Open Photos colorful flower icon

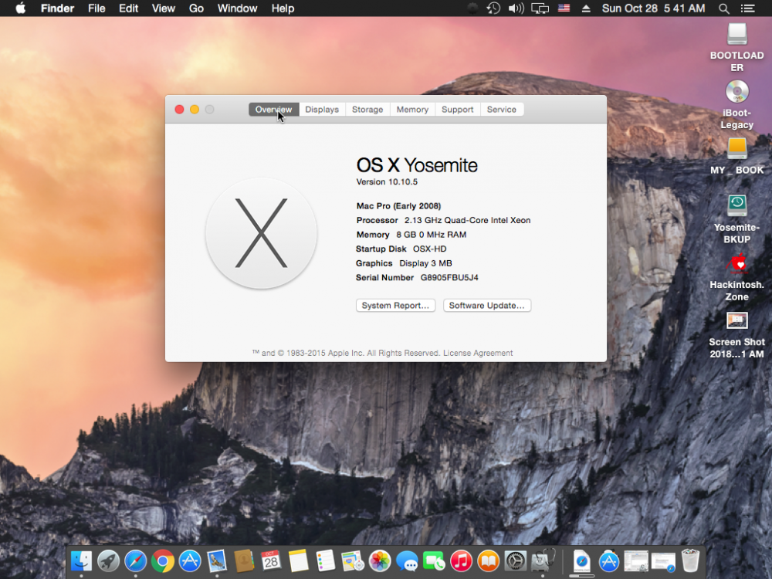380,560
